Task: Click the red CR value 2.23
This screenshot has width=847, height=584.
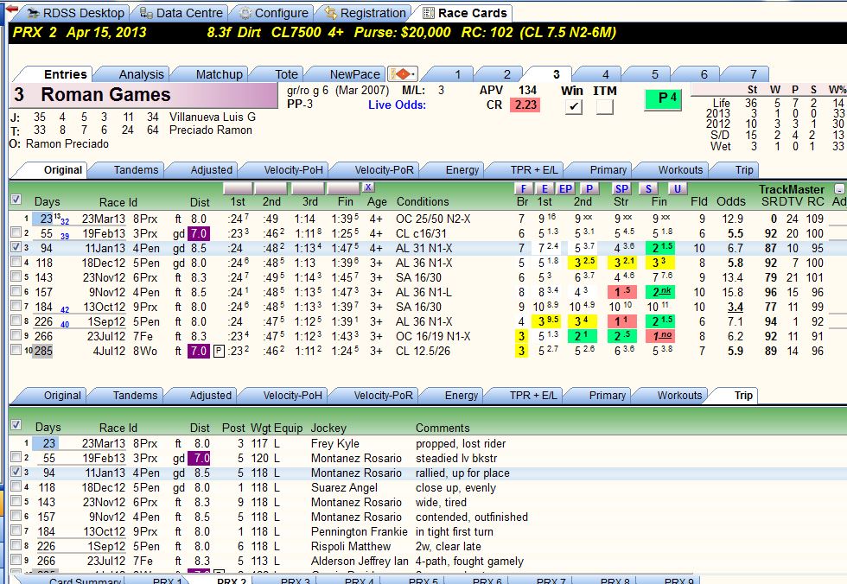Action: (x=525, y=105)
